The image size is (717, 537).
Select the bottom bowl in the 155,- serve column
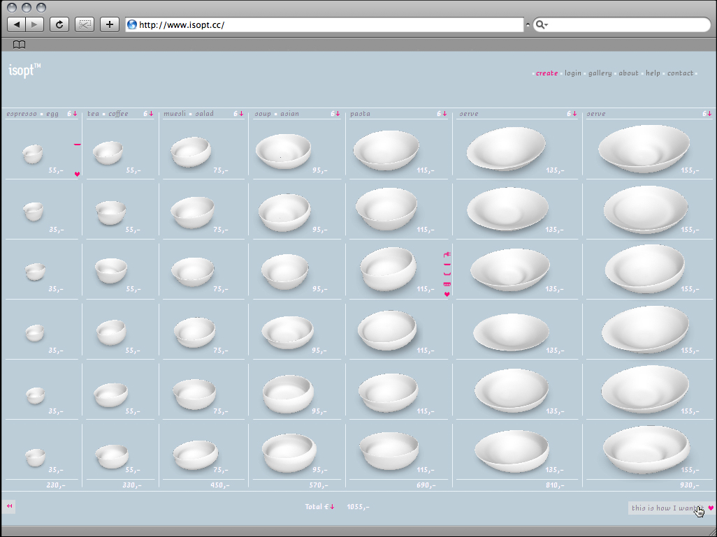tap(646, 449)
